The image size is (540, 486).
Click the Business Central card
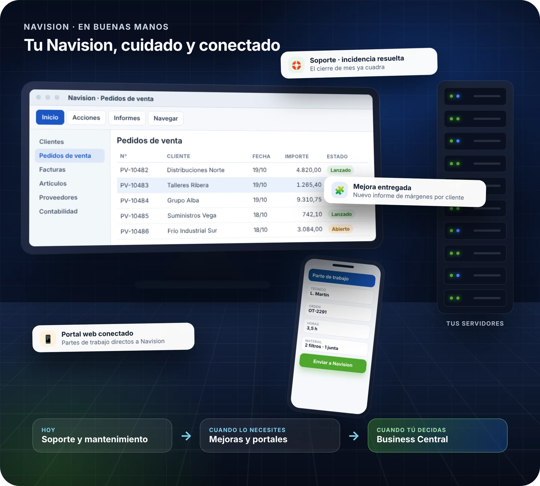click(437, 435)
